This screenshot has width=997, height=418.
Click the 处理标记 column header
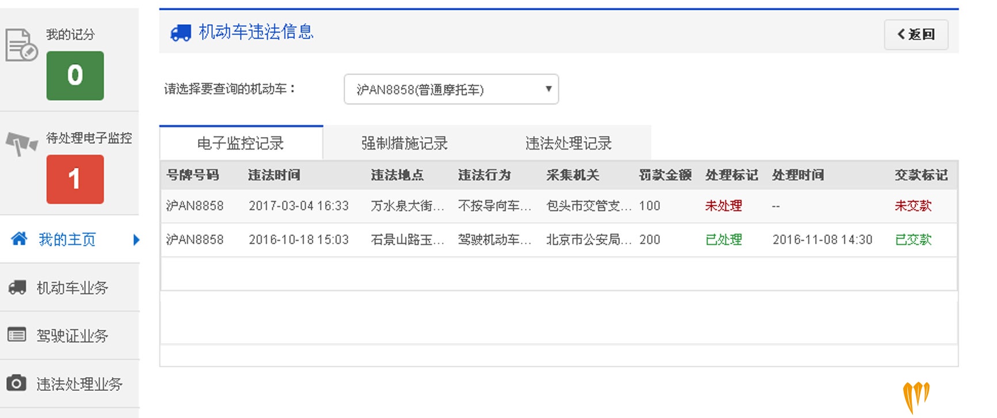click(732, 175)
